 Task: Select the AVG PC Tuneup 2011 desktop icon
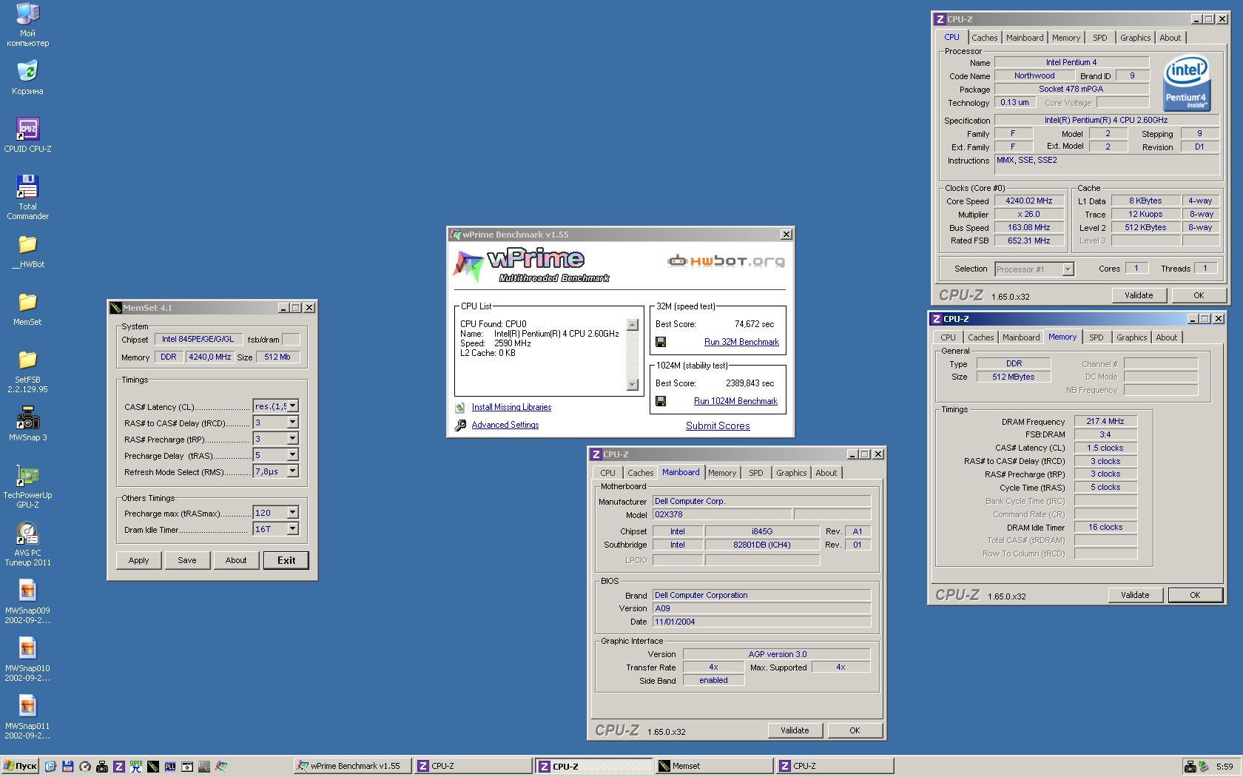tap(27, 544)
